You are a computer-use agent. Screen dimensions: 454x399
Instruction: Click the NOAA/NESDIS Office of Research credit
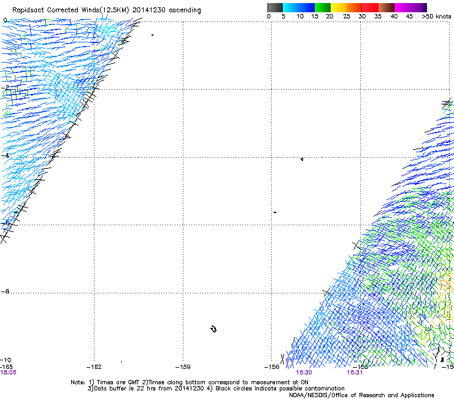point(361,395)
